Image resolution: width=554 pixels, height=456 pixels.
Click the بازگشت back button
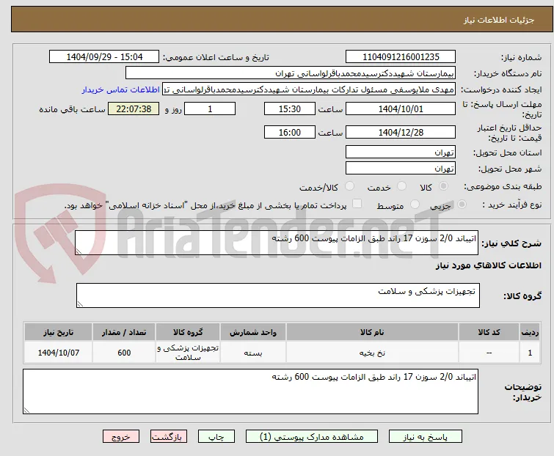(169, 437)
